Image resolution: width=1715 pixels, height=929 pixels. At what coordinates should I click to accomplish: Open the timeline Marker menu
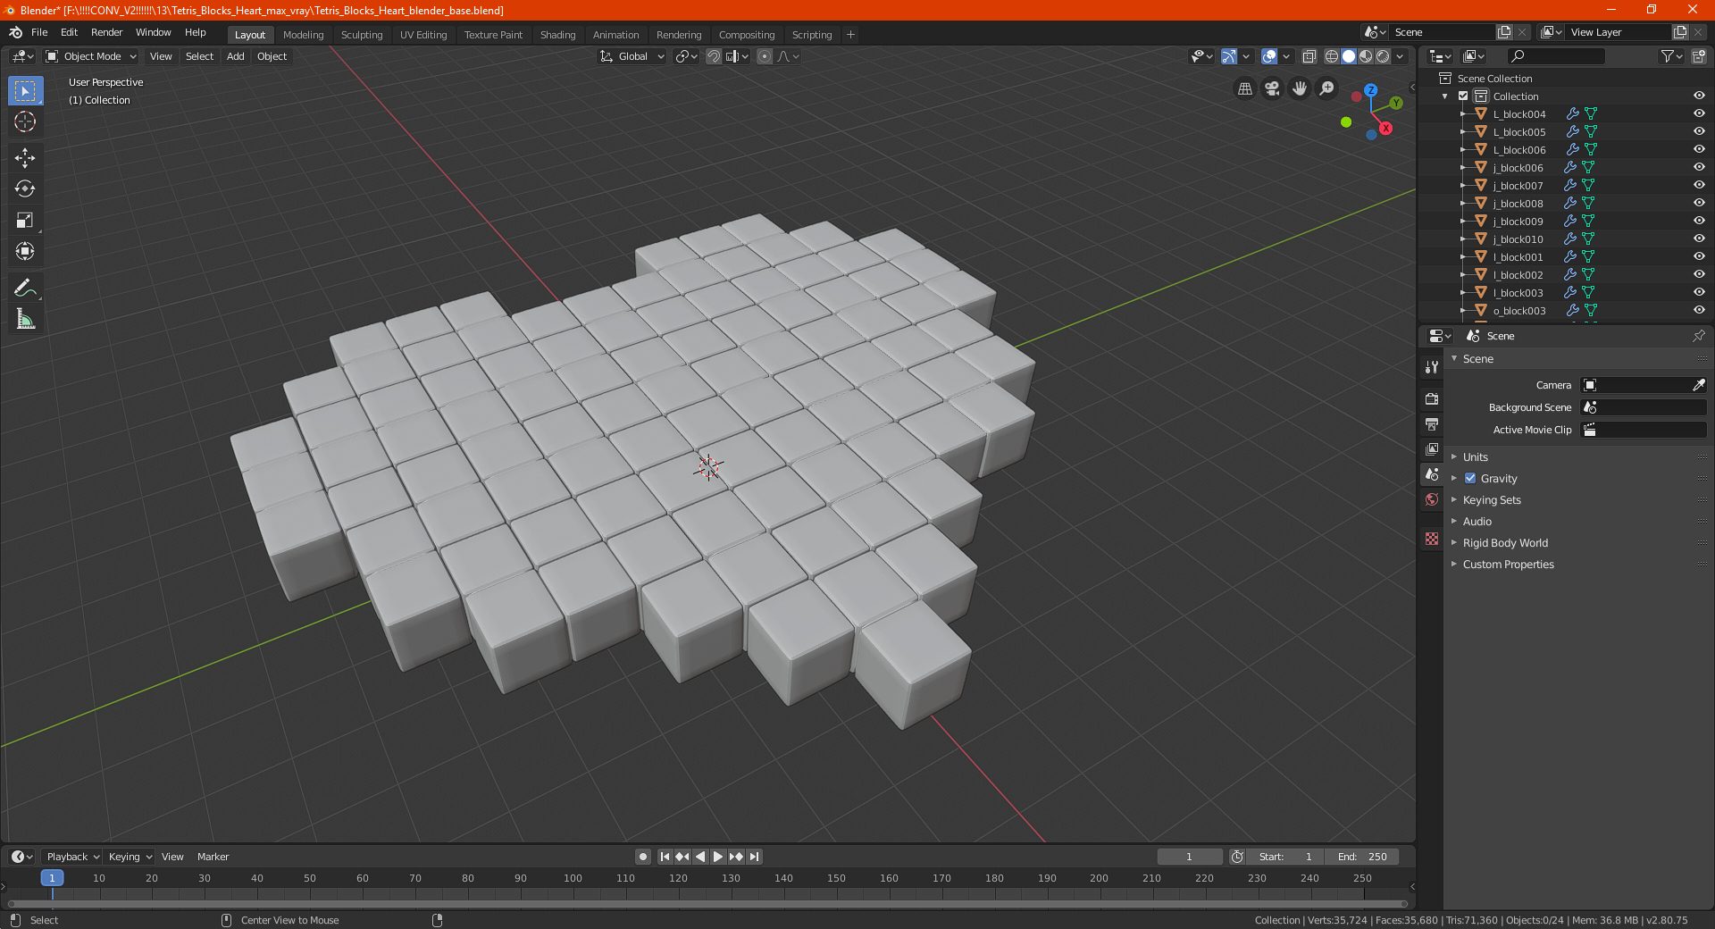pos(213,857)
